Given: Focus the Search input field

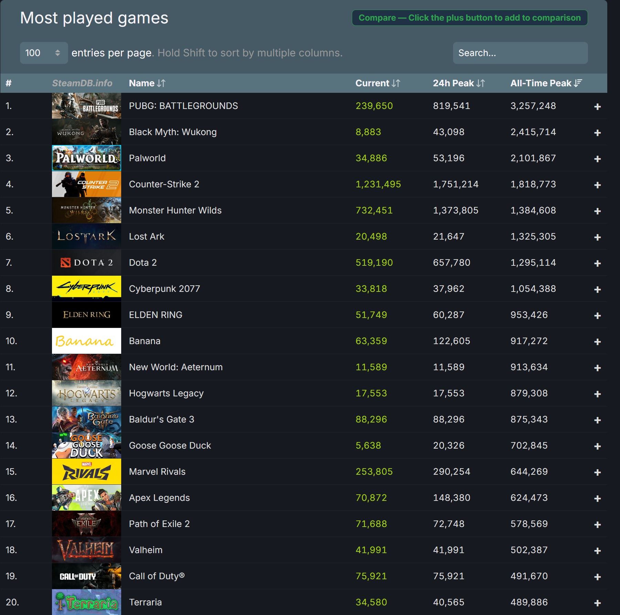Looking at the screenshot, I should 520,53.
